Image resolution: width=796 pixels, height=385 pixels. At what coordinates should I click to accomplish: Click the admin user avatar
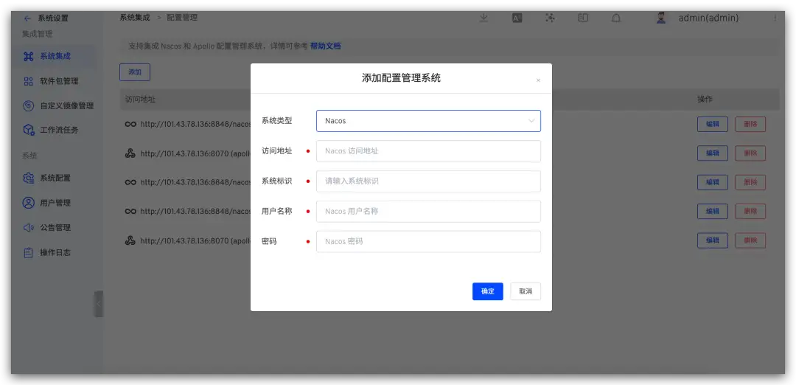[x=661, y=18]
